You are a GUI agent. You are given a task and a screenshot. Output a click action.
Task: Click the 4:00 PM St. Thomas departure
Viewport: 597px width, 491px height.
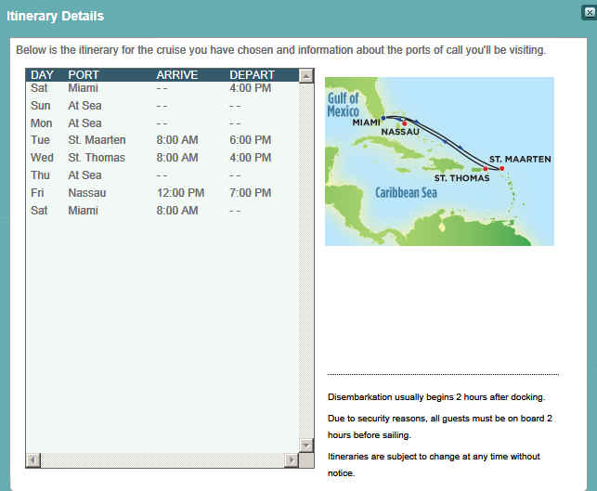point(250,158)
